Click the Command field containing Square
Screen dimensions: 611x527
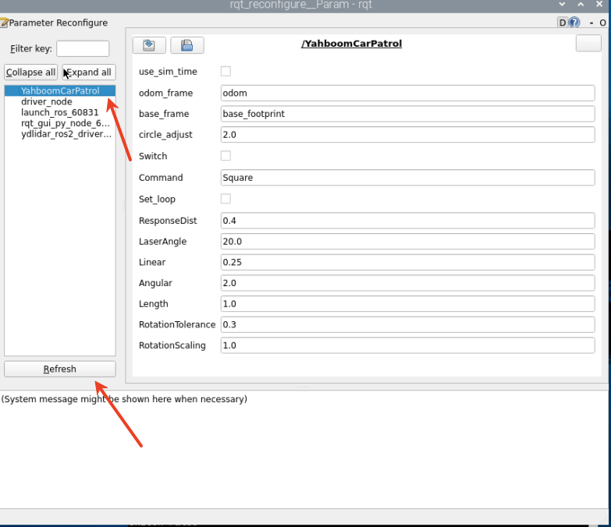[x=407, y=178]
